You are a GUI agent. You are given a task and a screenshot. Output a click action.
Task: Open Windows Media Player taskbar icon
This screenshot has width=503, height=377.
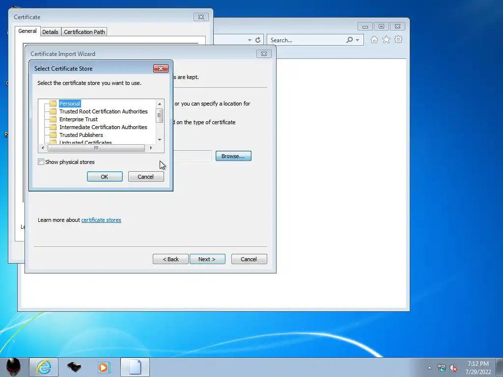(104, 367)
